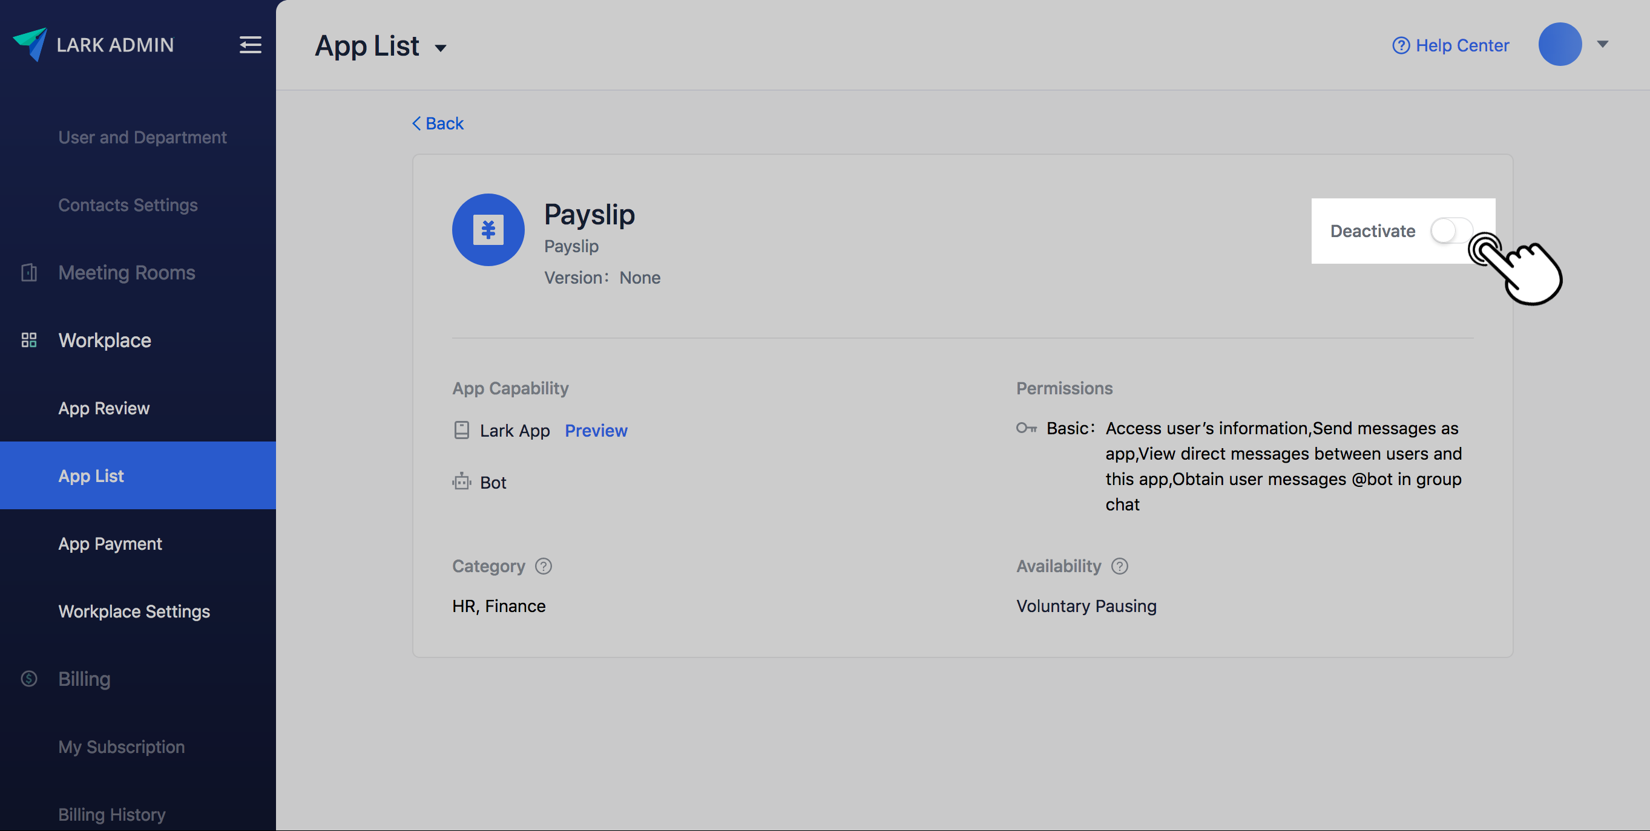
Task: Click the Bot robot icon
Action: (461, 481)
